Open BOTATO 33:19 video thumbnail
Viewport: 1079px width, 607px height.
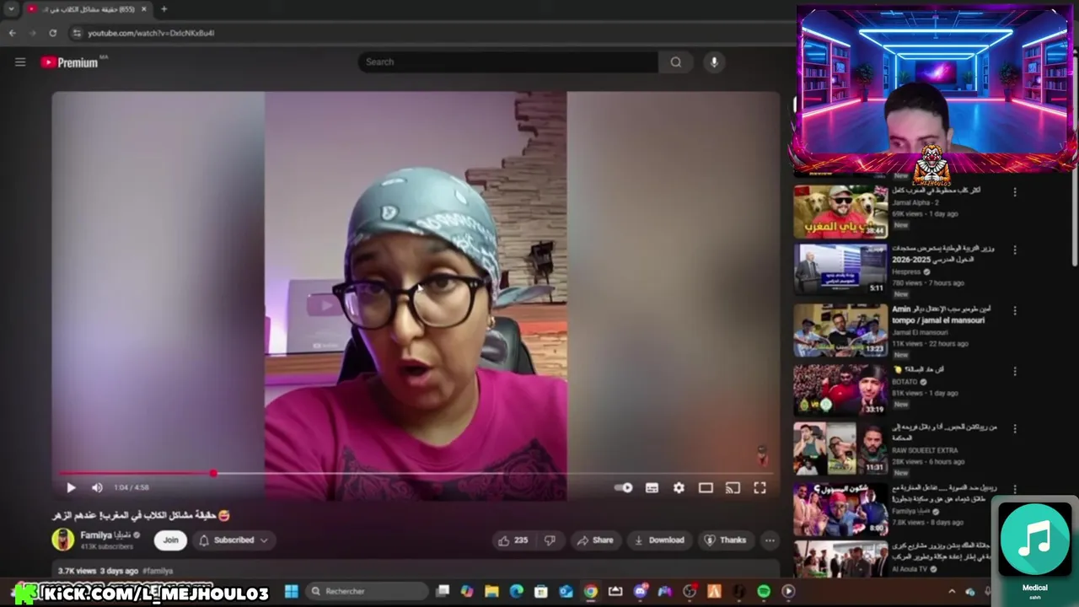tap(840, 389)
